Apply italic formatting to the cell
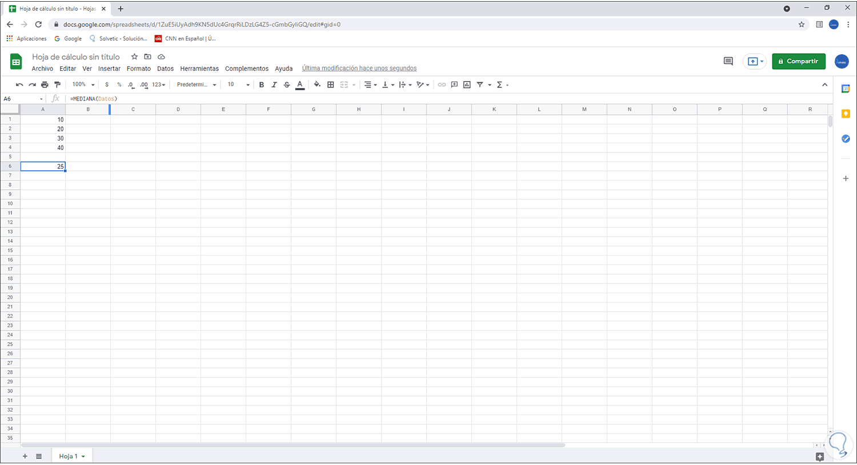 (274, 85)
